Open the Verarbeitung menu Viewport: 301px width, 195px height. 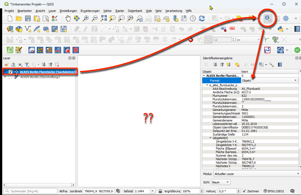pyautogui.click(x=174, y=11)
